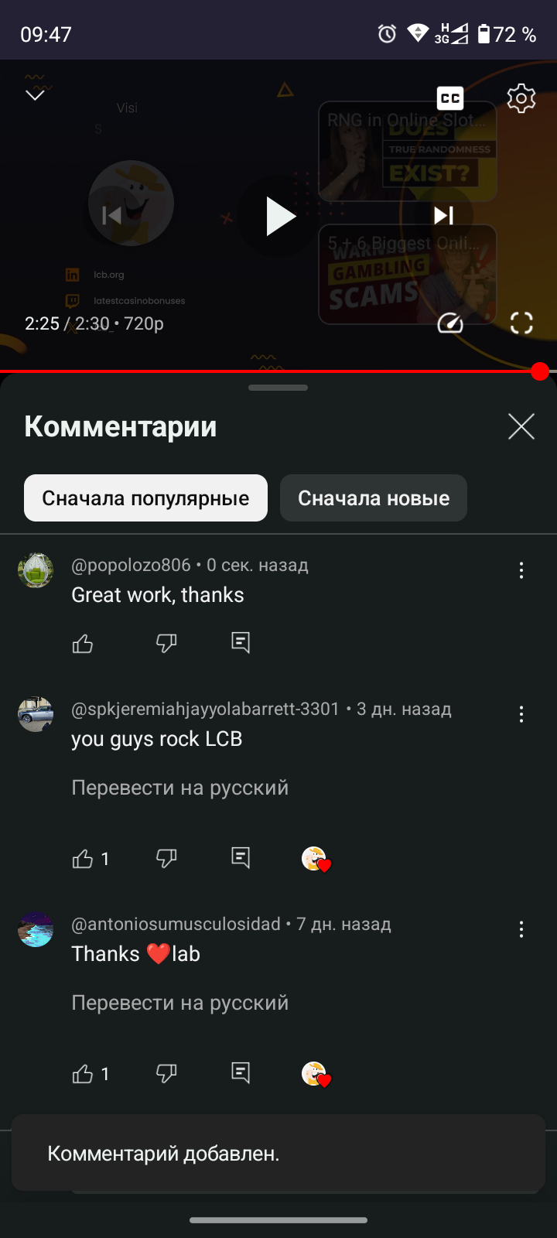Open "RNG in Online Slot" suggested video

click(408, 152)
